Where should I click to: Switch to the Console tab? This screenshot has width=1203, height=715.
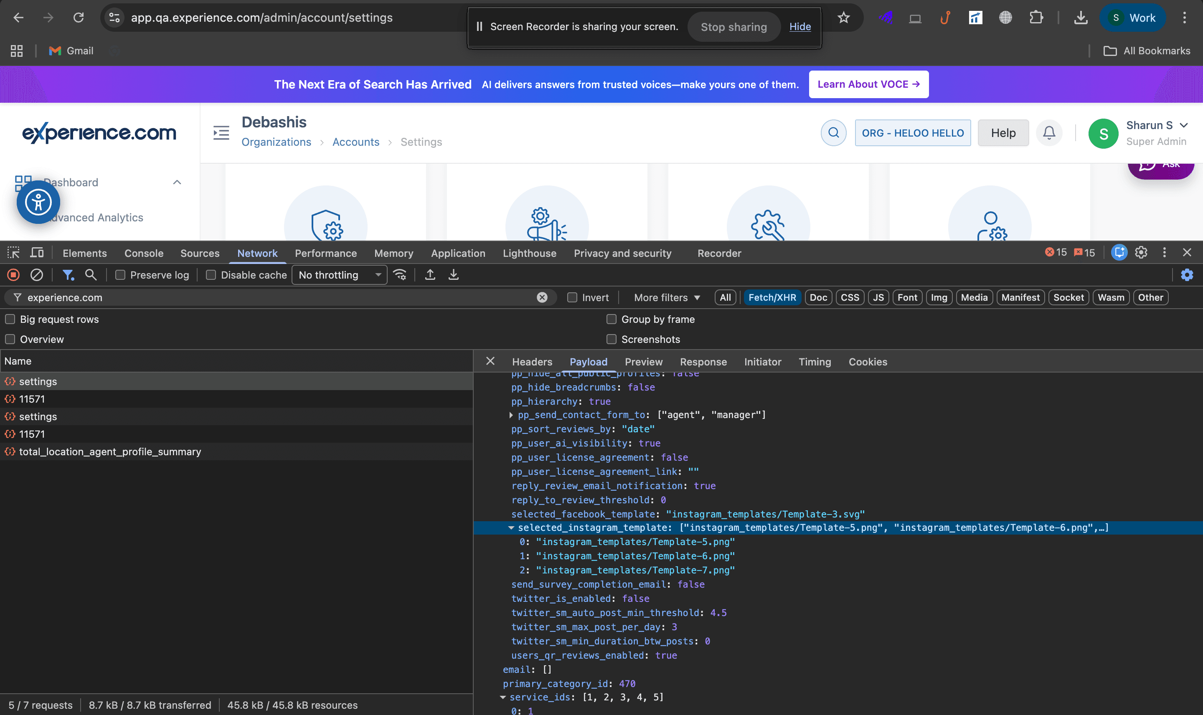point(144,253)
